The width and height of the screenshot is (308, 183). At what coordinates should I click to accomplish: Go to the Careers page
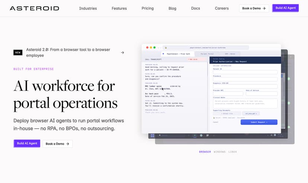[222, 8]
